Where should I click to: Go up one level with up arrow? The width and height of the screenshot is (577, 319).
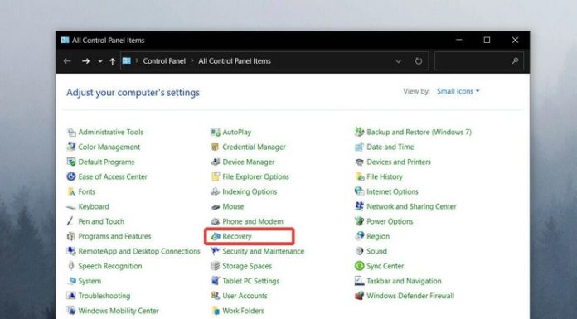113,62
